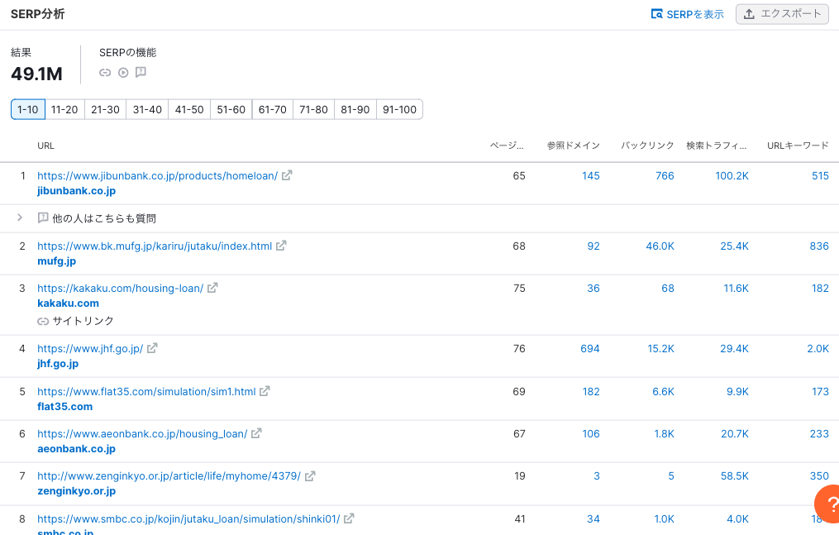Open the flat35.com domain link
The image size is (839, 535).
tap(64, 406)
